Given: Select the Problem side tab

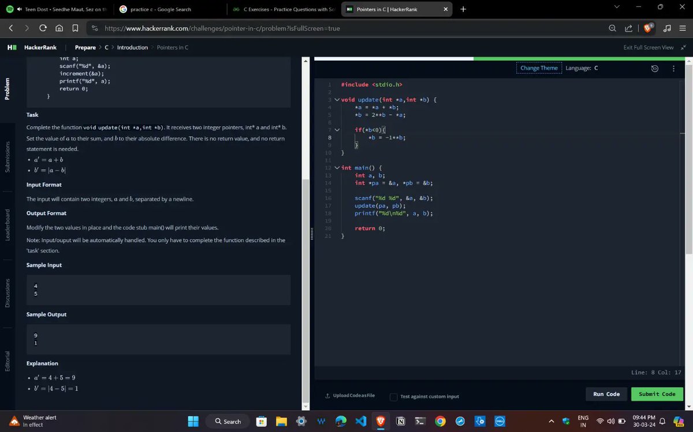Looking at the screenshot, I should pos(8,89).
